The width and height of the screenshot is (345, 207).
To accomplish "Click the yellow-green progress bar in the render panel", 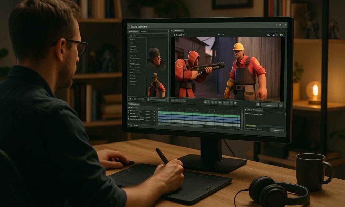I will click(250, 126).
